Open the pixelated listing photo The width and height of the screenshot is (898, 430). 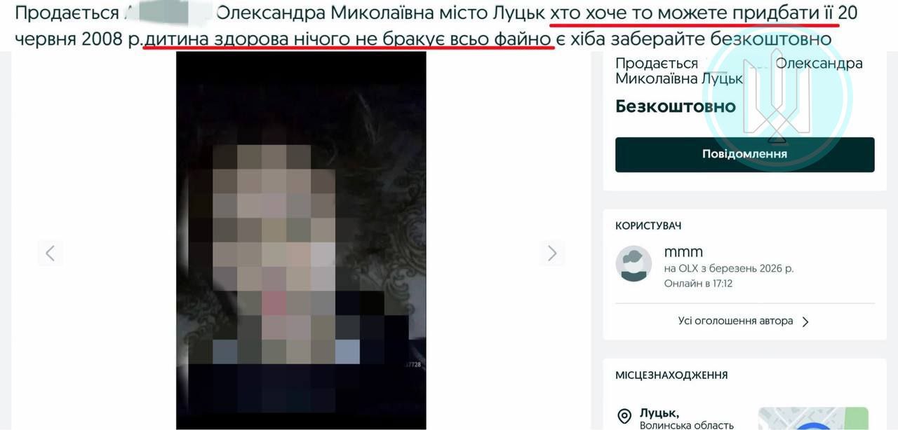[x=301, y=240]
